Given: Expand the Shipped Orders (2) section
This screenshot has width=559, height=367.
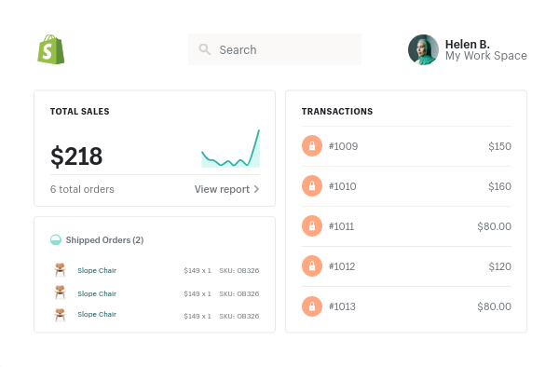Looking at the screenshot, I should (x=104, y=240).
